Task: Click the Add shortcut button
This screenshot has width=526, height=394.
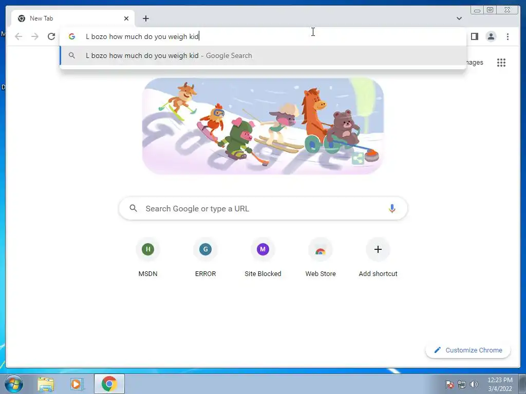Action: tap(378, 258)
